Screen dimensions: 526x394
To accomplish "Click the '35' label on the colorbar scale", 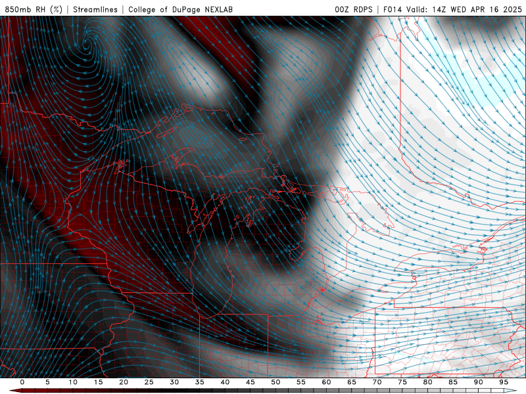I will (x=200, y=382).
